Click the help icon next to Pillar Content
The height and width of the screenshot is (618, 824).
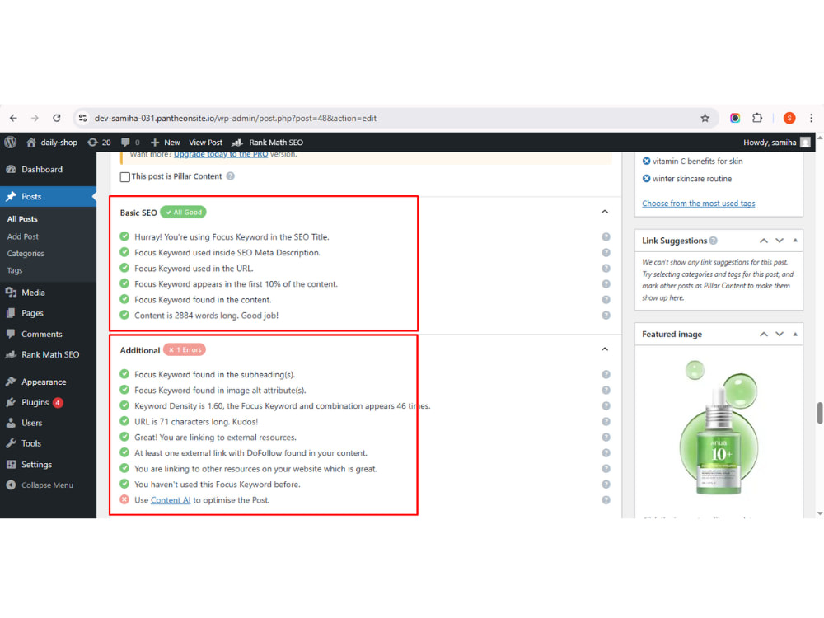pyautogui.click(x=230, y=176)
